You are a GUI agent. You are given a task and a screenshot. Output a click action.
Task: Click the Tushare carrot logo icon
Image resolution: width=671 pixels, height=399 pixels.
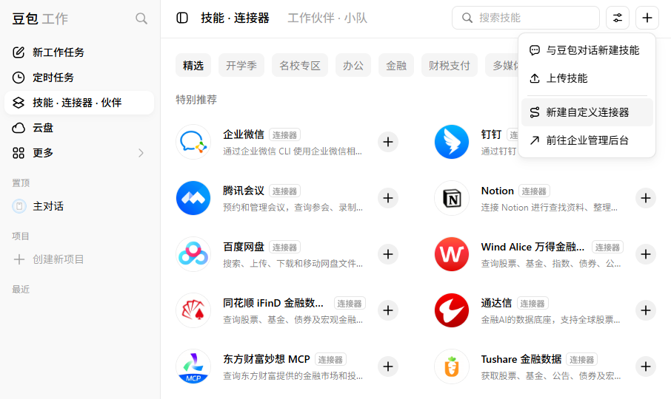pos(452,366)
